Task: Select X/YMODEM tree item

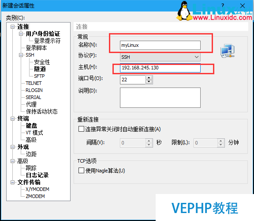Action: click(37, 189)
